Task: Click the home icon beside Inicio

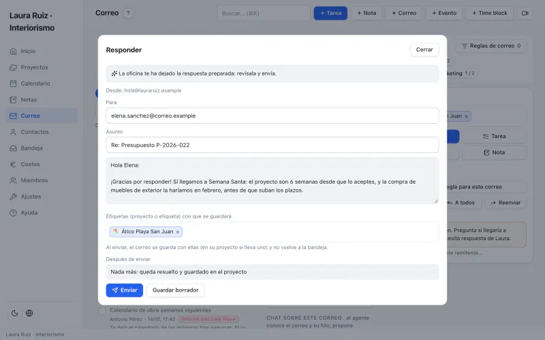Action: 13,51
